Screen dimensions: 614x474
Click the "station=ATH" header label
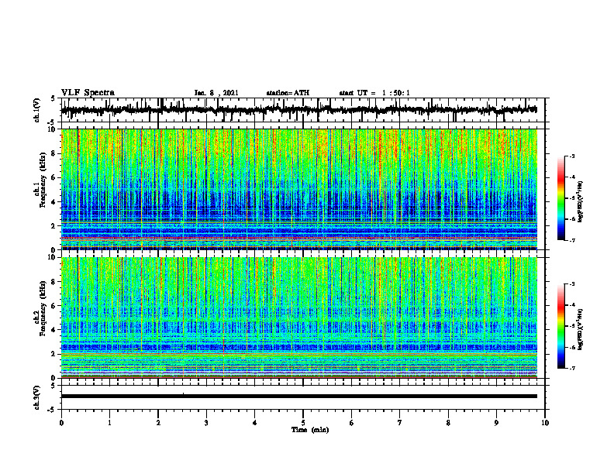tap(288, 93)
